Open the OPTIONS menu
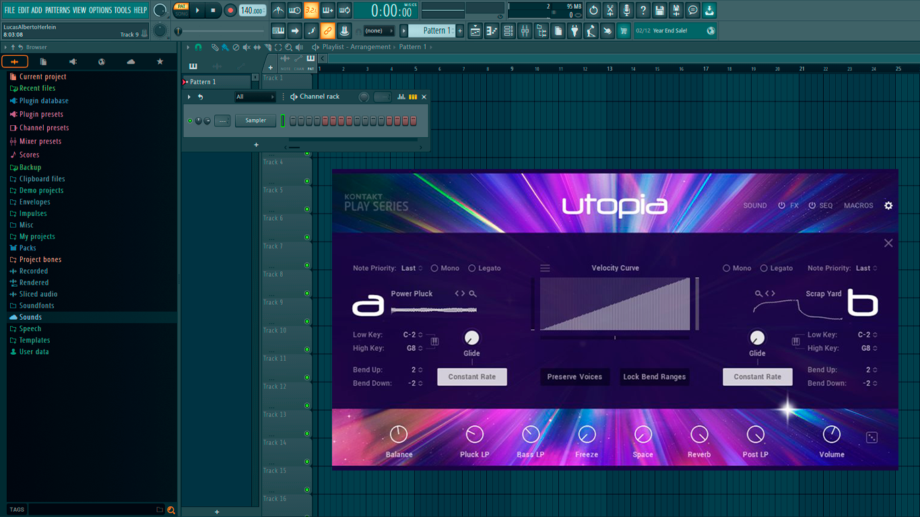The width and height of the screenshot is (920, 517). tap(100, 10)
